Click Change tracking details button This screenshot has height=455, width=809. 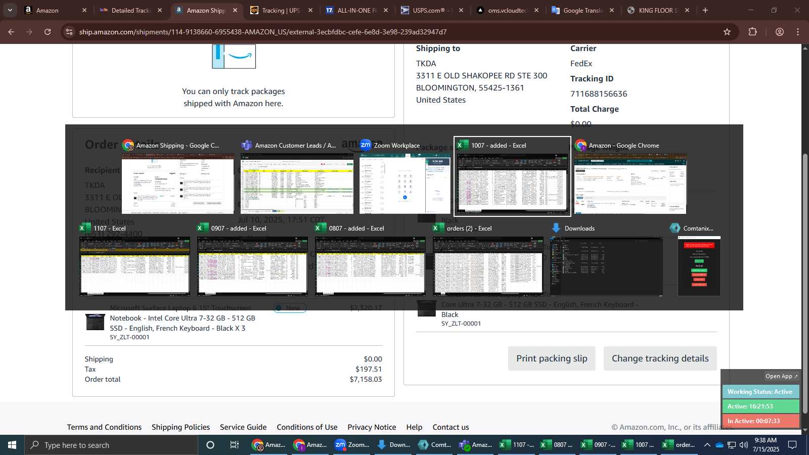(x=660, y=358)
